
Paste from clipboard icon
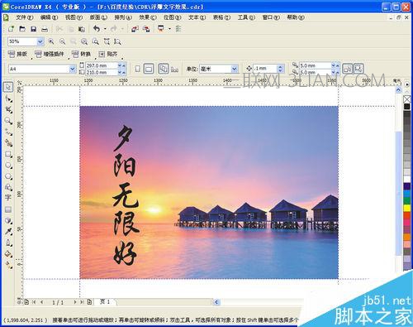pos(82,29)
